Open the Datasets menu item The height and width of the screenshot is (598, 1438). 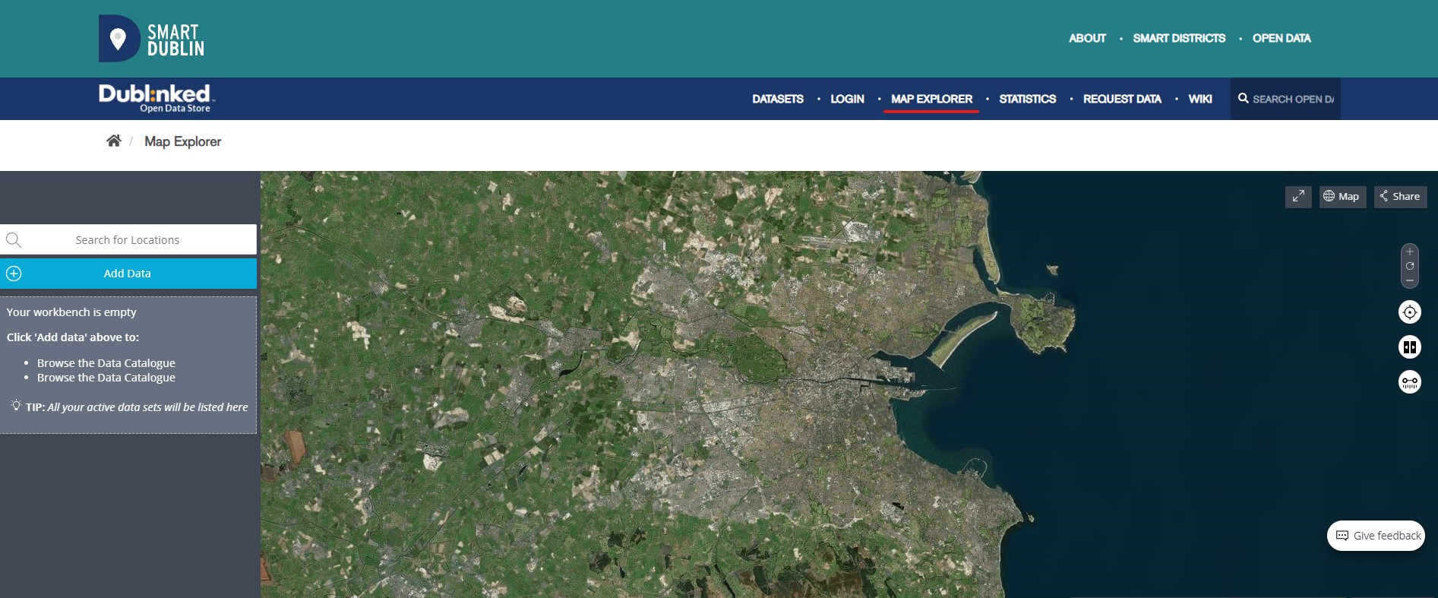[x=777, y=99]
